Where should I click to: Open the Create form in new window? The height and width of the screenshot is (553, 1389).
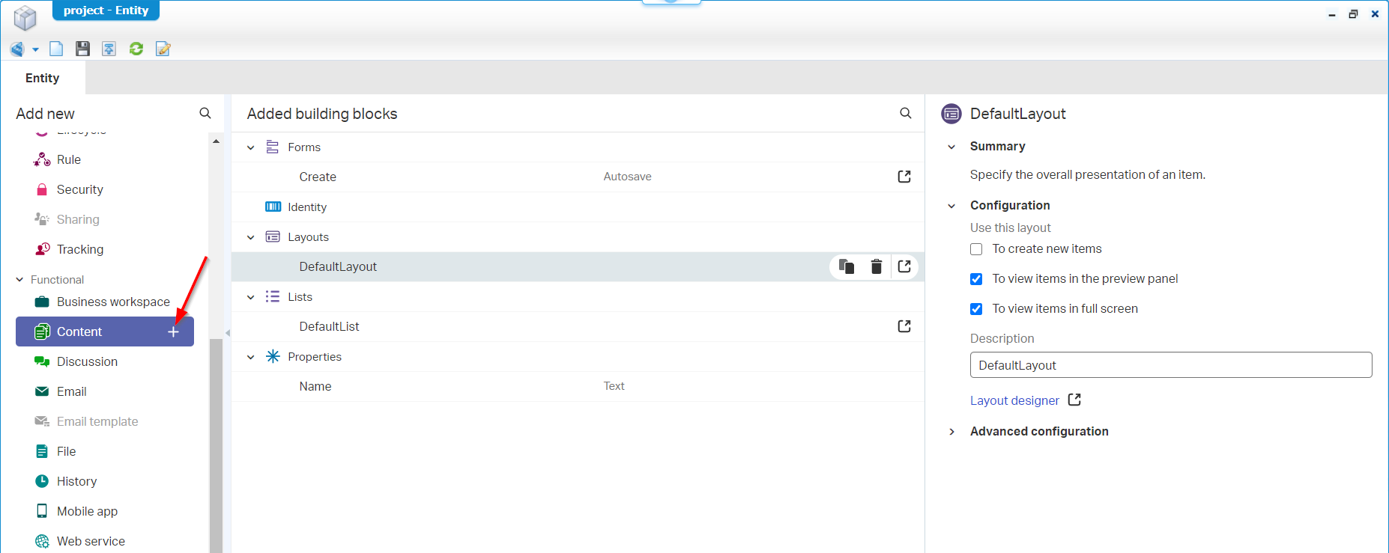point(904,177)
